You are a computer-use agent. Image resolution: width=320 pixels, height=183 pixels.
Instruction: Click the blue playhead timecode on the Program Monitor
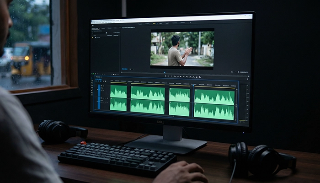pos(124,69)
